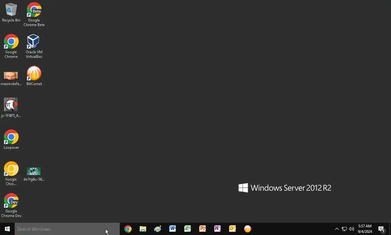Select the Google Chrome Dev shortcut
This screenshot has width=391, height=235.
(x=11, y=205)
